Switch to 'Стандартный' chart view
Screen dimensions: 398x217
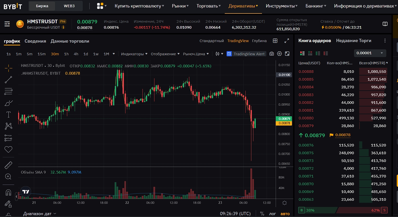pos(212,41)
